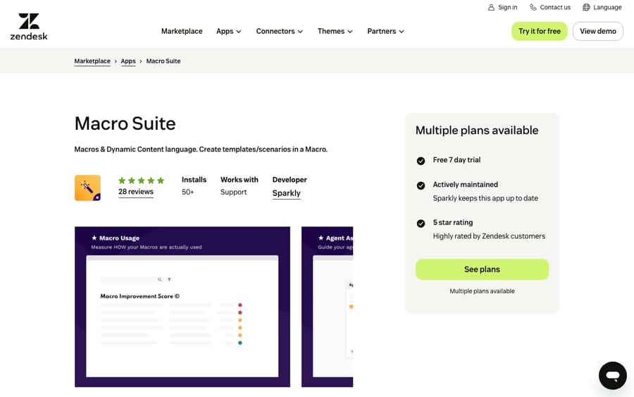634x397 pixels.
Task: Click the Multiple plans available heading
Action: pos(477,130)
